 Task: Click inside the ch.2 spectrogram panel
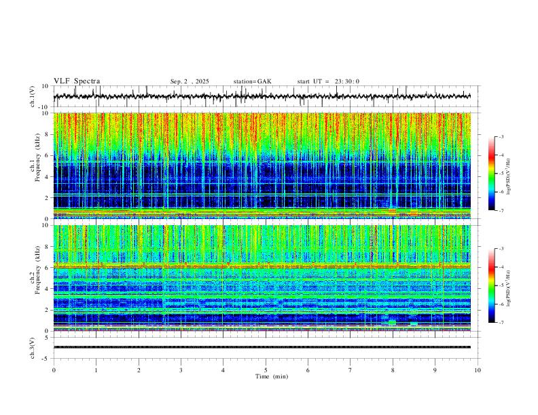(262, 278)
